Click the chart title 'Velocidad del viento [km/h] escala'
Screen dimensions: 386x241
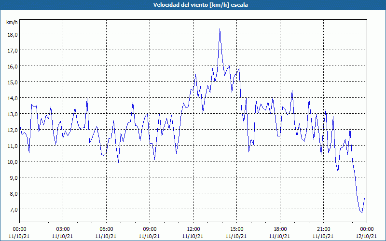[x=200, y=5]
